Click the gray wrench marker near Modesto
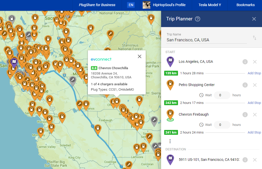Viewport: 262px width, 169px height. pos(73,80)
